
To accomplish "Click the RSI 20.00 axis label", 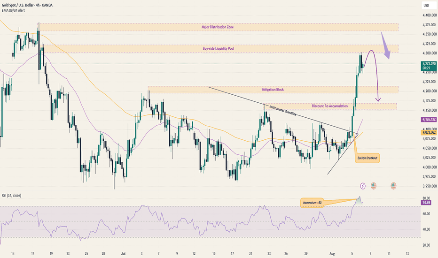I will tap(426, 245).
